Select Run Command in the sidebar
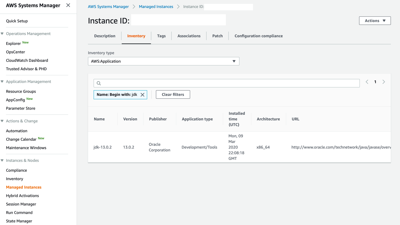Screen dimensions: 400x225 coord(19,212)
